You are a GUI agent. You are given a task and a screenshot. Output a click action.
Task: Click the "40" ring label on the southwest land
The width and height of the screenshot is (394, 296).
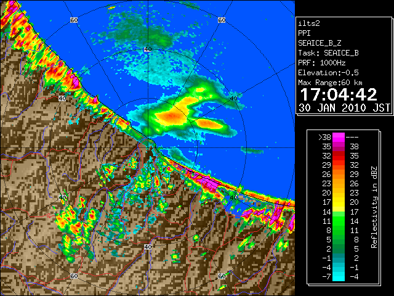click(62, 197)
